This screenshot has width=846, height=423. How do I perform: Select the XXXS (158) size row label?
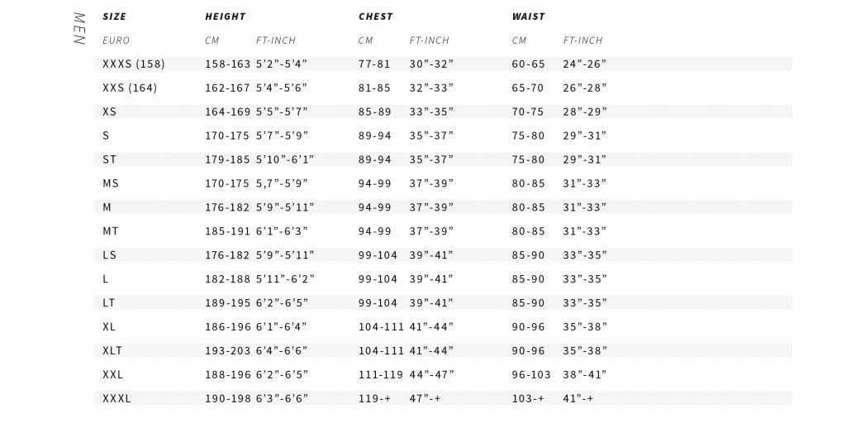pyautogui.click(x=131, y=64)
